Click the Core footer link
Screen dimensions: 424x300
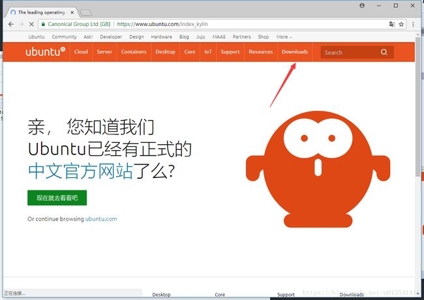coord(220,295)
